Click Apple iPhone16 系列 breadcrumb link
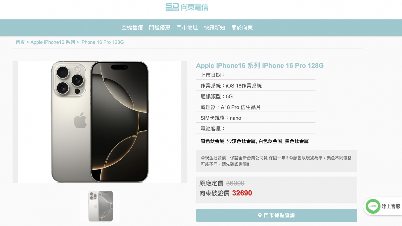Image resolution: width=402 pixels, height=226 pixels. 53,42
